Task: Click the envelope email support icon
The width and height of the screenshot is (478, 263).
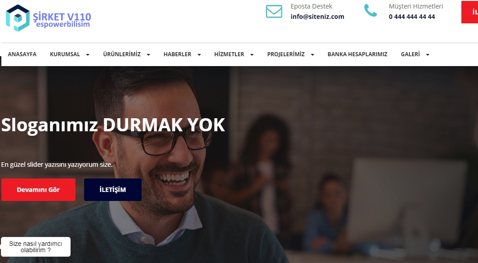Action: tap(274, 12)
